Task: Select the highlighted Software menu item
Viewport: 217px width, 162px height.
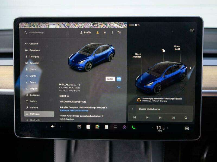Action: point(39,114)
